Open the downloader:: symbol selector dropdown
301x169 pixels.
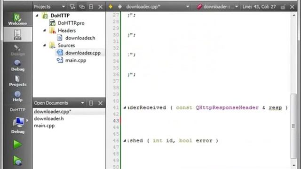click(237, 7)
